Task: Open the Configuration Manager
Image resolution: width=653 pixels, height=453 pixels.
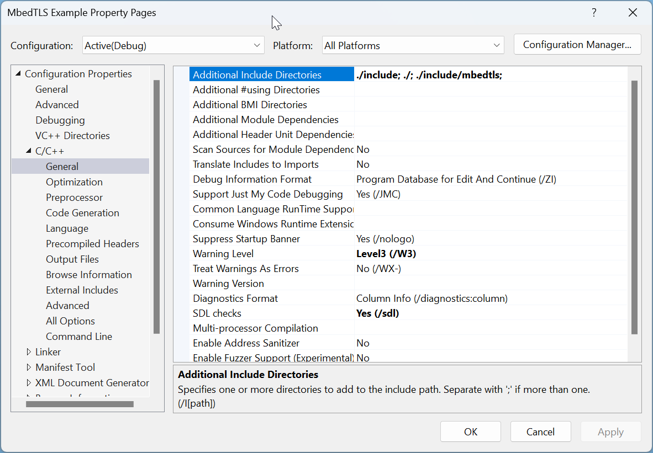Action: coord(577,45)
